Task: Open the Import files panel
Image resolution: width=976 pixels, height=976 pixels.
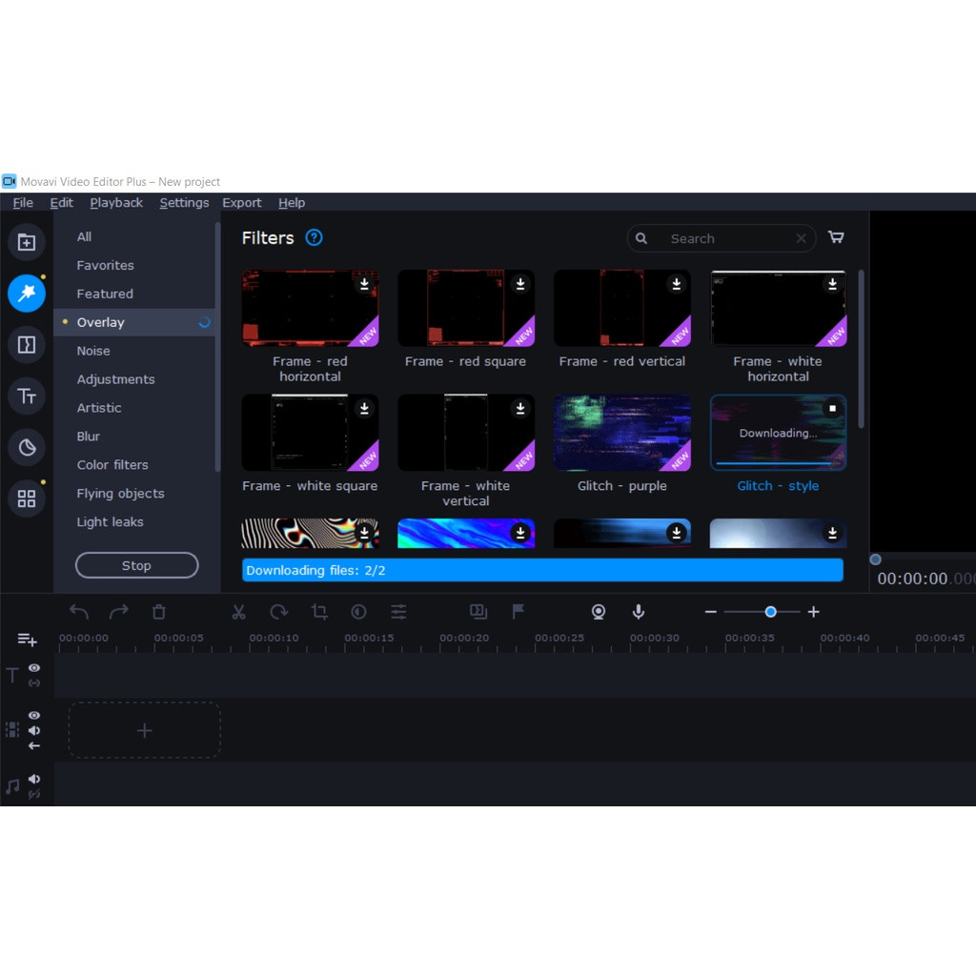Action: pos(27,242)
